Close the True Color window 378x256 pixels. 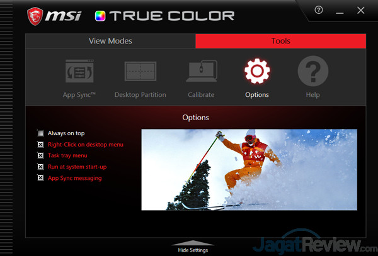361,10
